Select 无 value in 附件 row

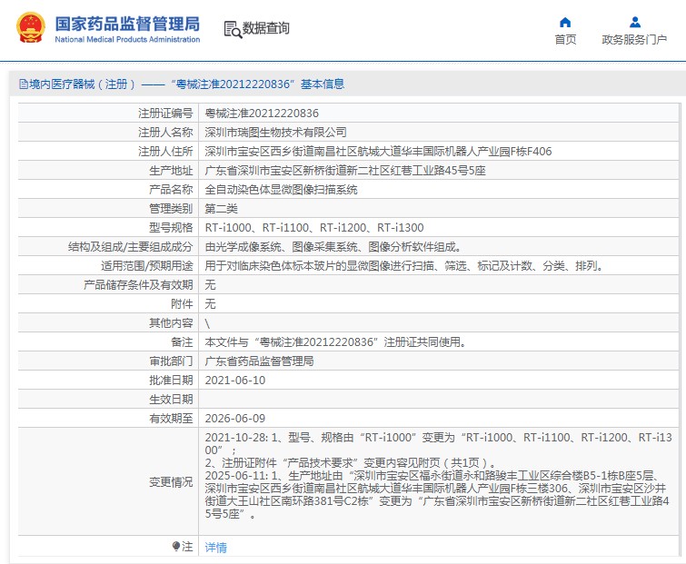point(210,304)
